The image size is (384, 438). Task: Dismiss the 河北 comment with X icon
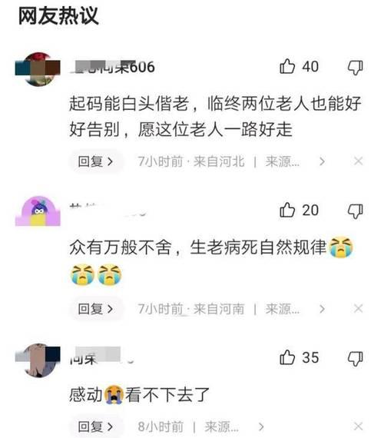[359, 161]
